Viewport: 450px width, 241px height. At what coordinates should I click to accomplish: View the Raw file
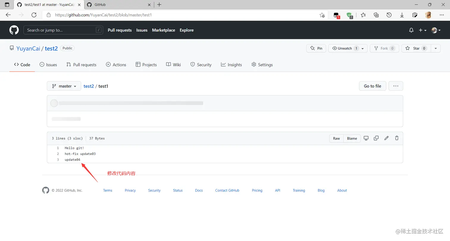(336, 138)
